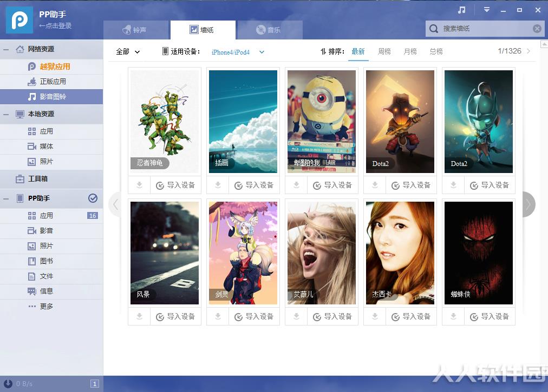Import 插画 wallpaper to device
Screen dimensions: 548x392
click(254, 185)
